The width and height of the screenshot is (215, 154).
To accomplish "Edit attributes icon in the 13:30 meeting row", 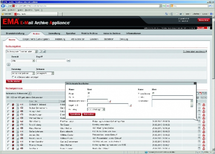I will point(199,145).
